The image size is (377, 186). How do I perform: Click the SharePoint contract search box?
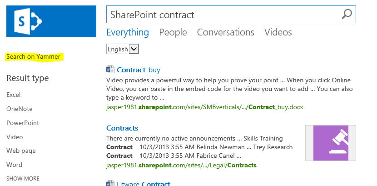(223, 15)
